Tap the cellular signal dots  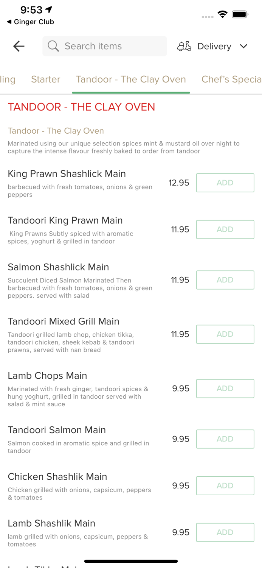207,17
